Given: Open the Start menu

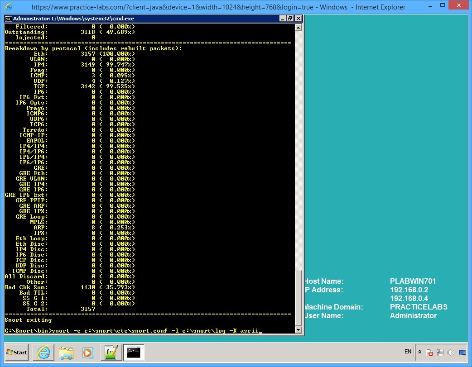Looking at the screenshot, I should pos(16,352).
